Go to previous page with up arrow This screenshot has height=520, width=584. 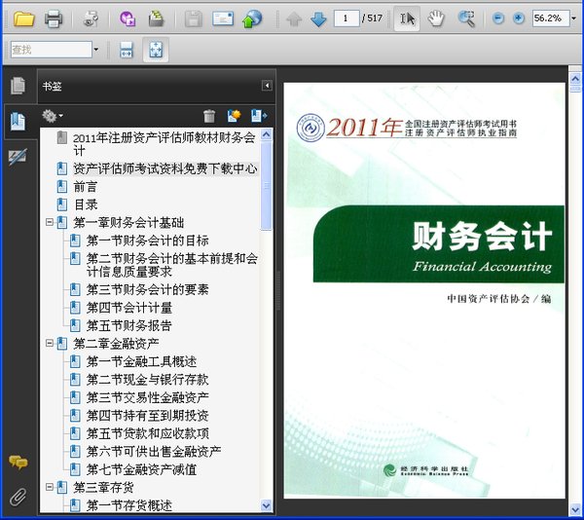[x=294, y=19]
